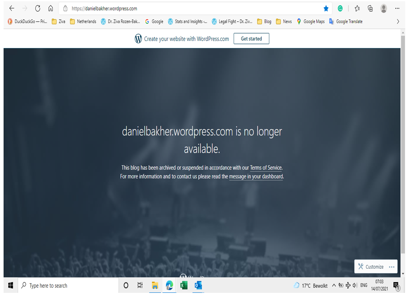Click the 'danielbakher.wordpress.com is no longer available.' heading
Screen dimensions: 408x296
(x=202, y=140)
